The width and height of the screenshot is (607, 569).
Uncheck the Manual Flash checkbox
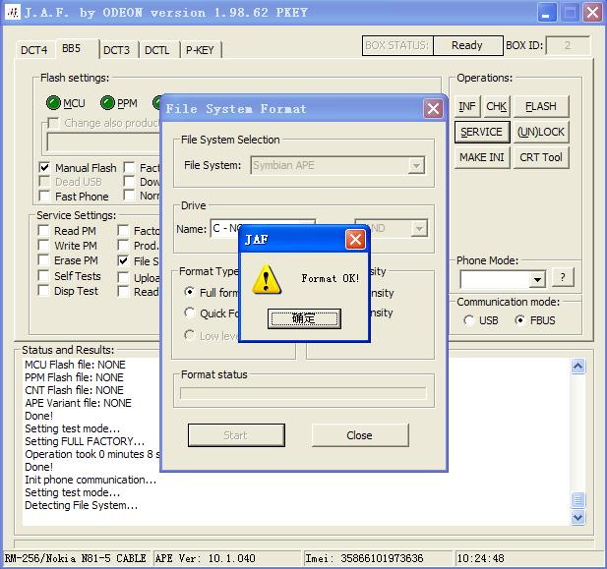click(x=44, y=167)
